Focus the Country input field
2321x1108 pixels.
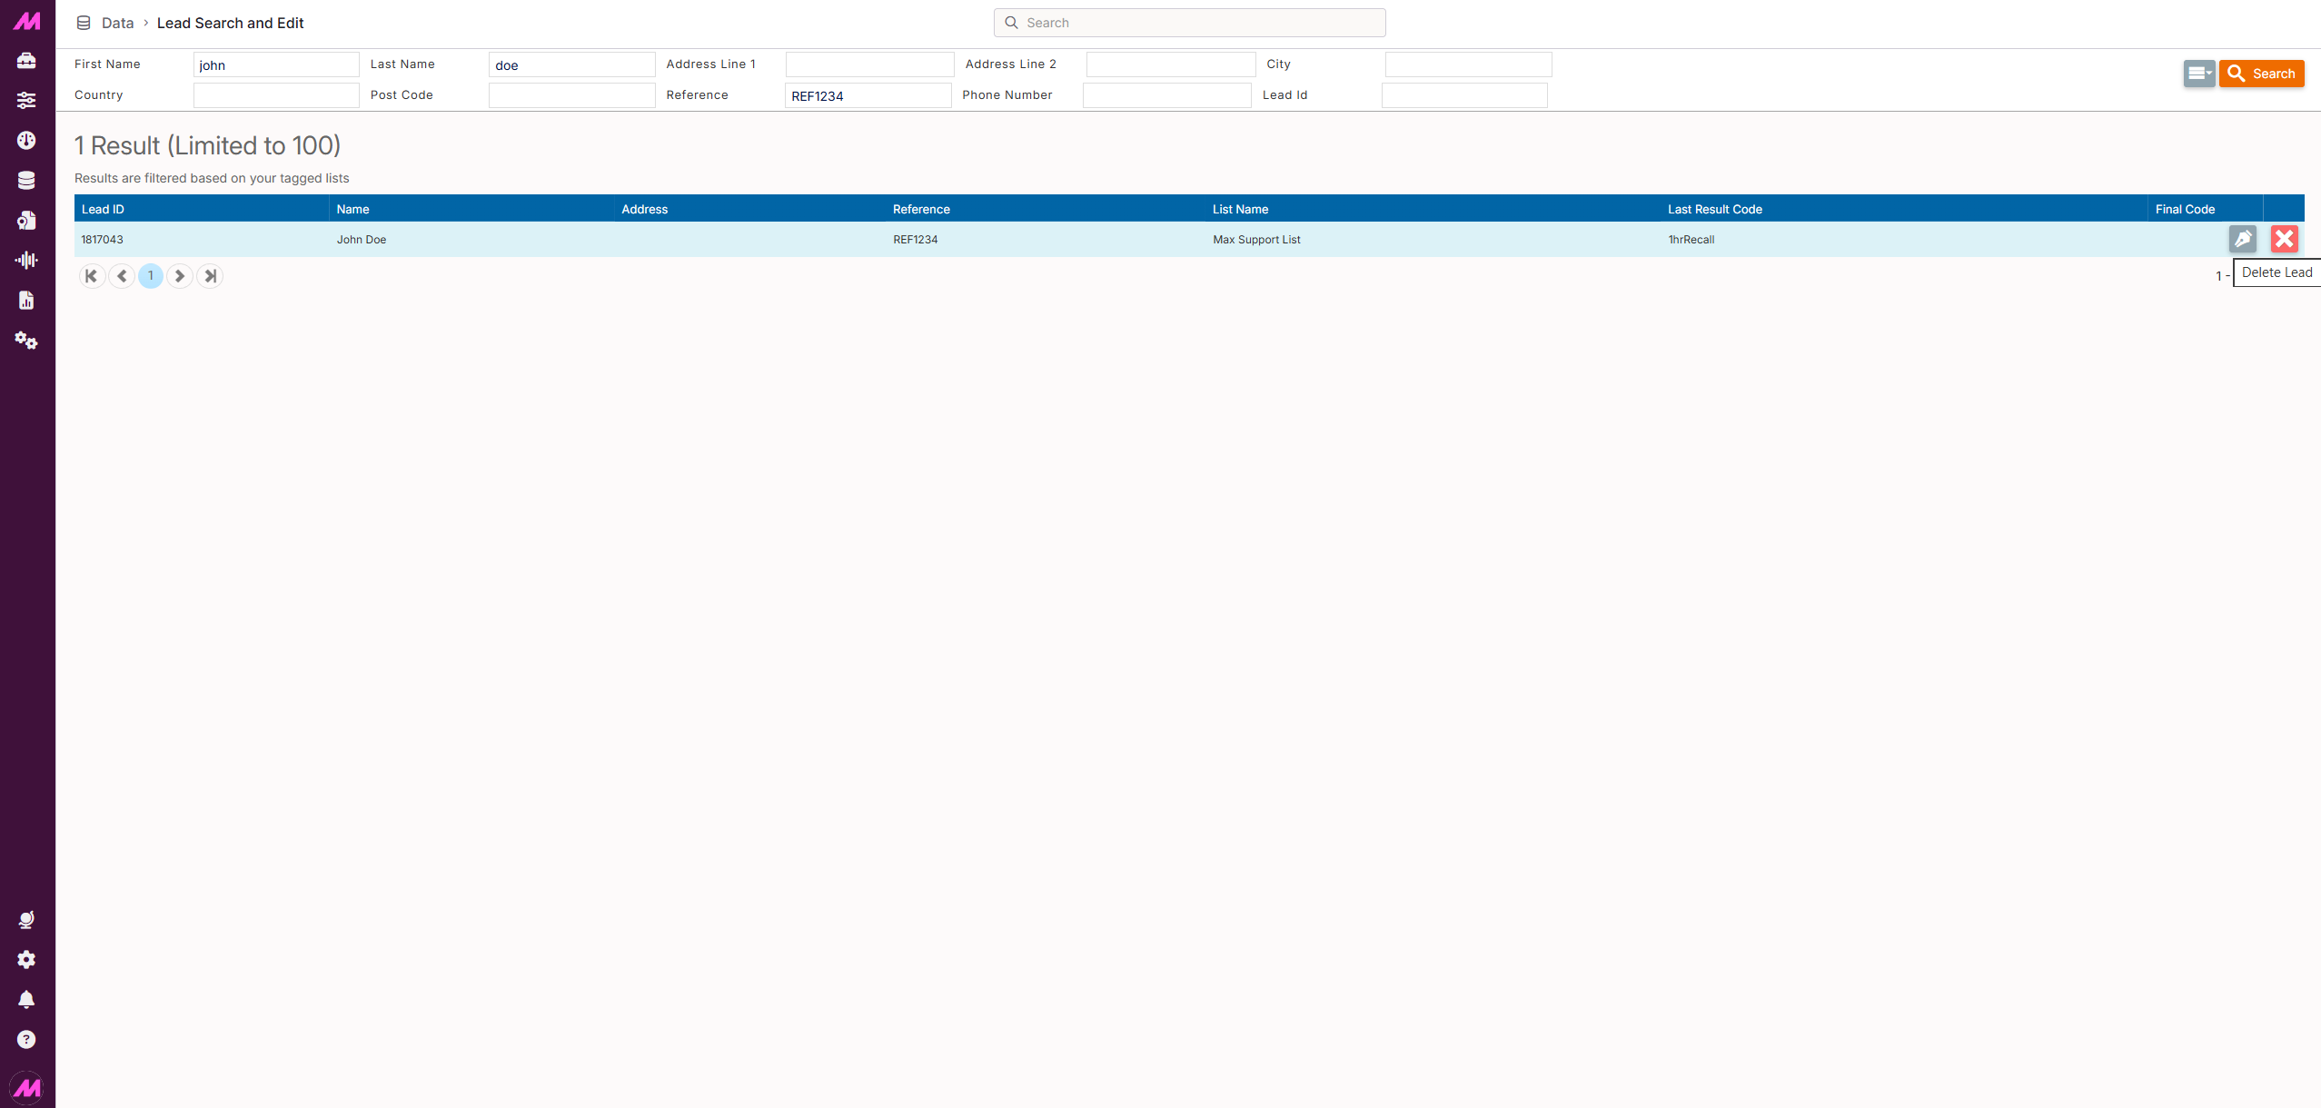pyautogui.click(x=276, y=95)
